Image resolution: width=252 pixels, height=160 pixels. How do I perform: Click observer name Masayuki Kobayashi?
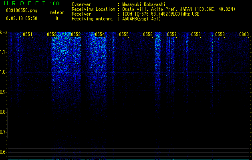coord(144,4)
